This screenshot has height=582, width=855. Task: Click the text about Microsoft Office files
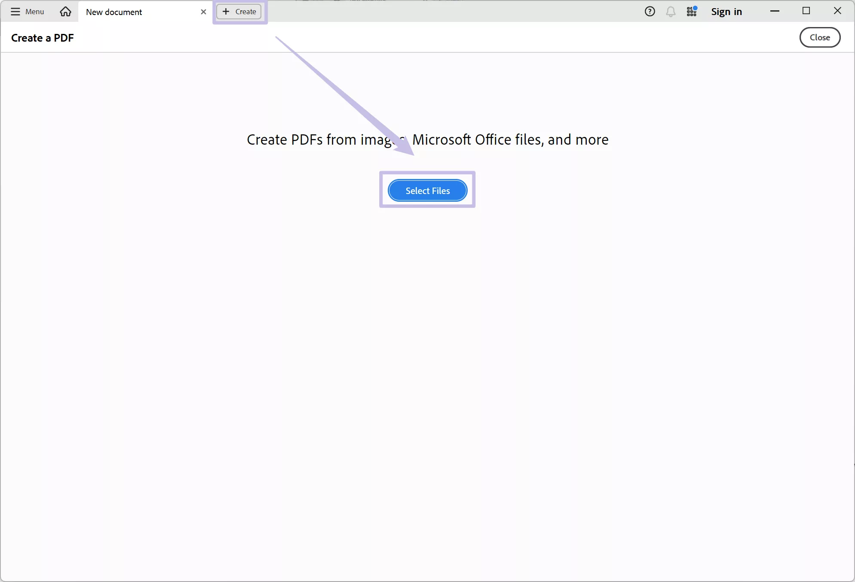click(x=509, y=139)
